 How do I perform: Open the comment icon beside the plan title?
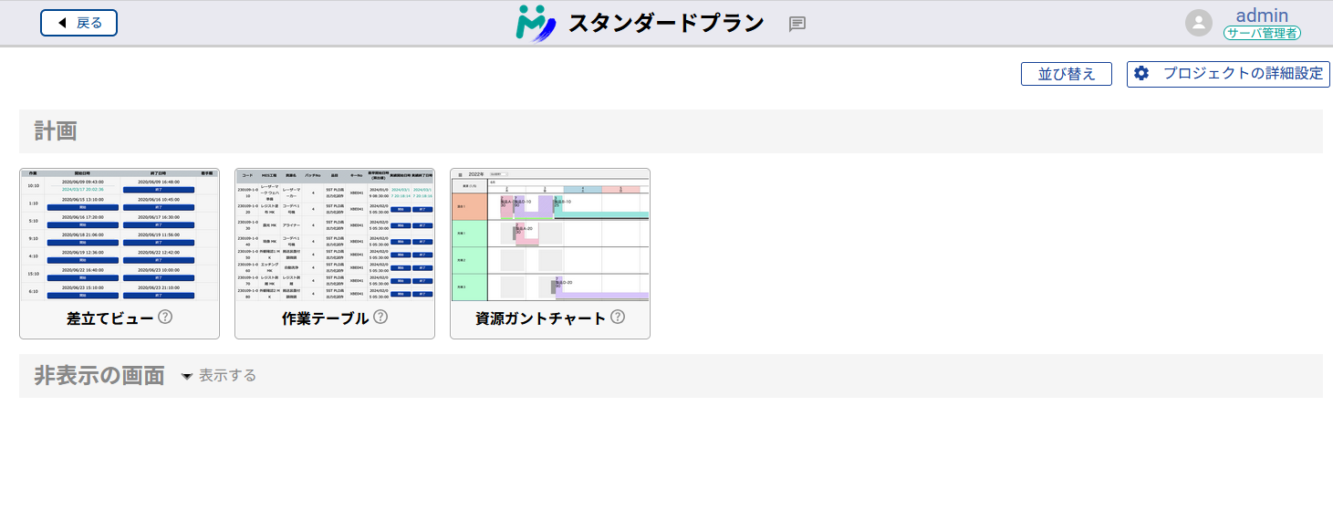pos(797,25)
